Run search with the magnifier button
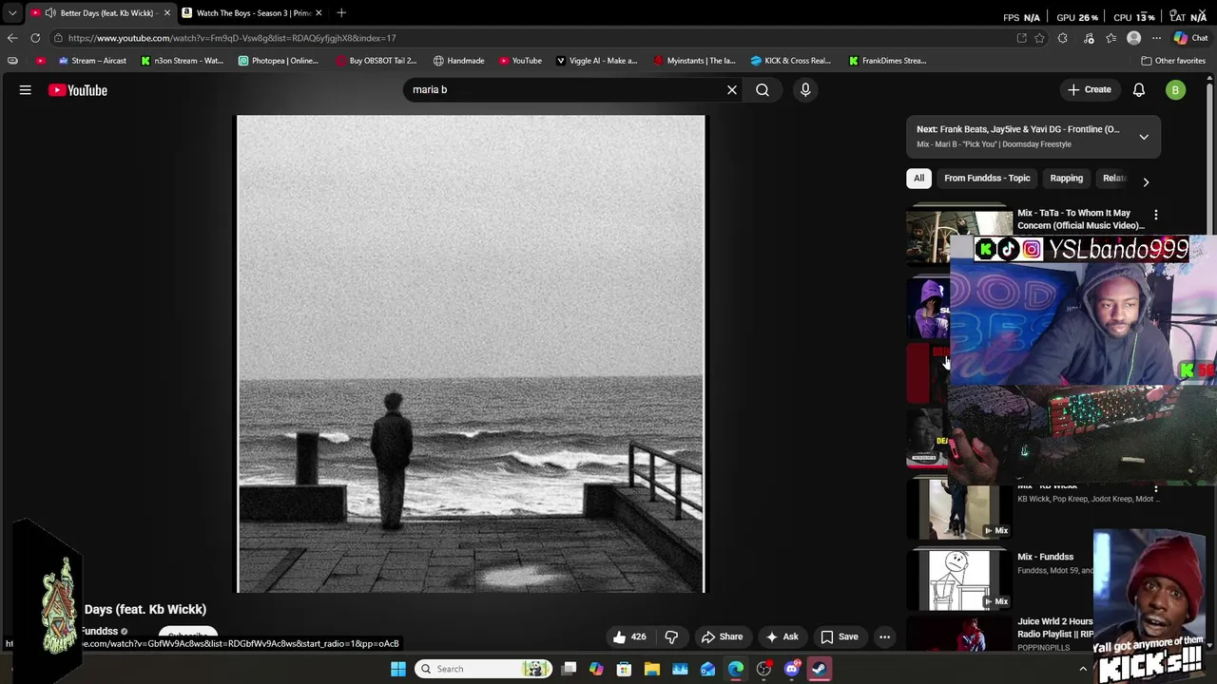Viewport: 1217px width, 684px height. (x=763, y=90)
